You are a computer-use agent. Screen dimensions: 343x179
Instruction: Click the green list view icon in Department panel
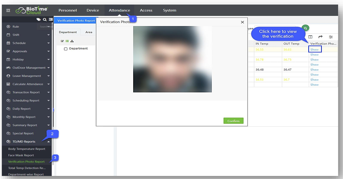[67, 41]
